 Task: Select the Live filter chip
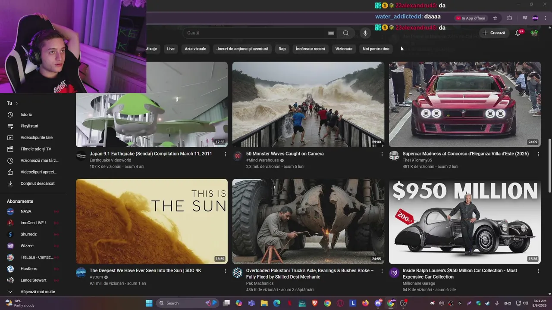click(171, 49)
